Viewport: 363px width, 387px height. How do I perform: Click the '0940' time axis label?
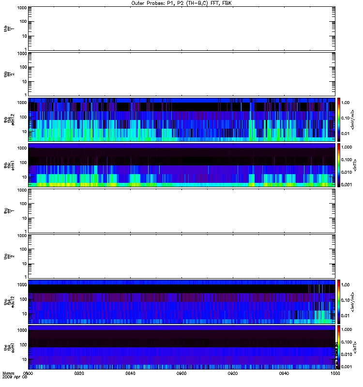(284, 373)
